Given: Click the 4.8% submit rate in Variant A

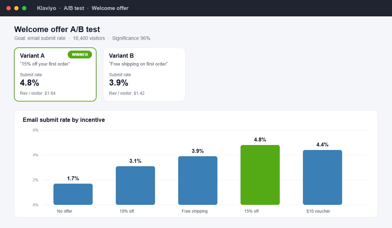Looking at the screenshot, I should [30, 83].
